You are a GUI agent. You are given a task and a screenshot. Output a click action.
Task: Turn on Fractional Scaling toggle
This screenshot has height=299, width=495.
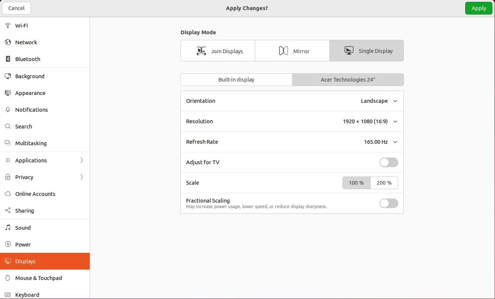tap(389, 203)
